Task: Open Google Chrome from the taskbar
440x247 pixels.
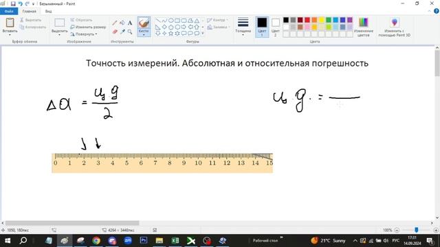Action: point(96,241)
